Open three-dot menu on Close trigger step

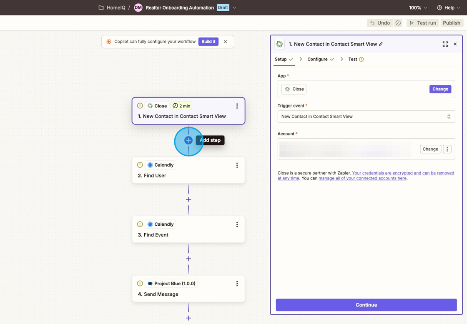coord(237,106)
